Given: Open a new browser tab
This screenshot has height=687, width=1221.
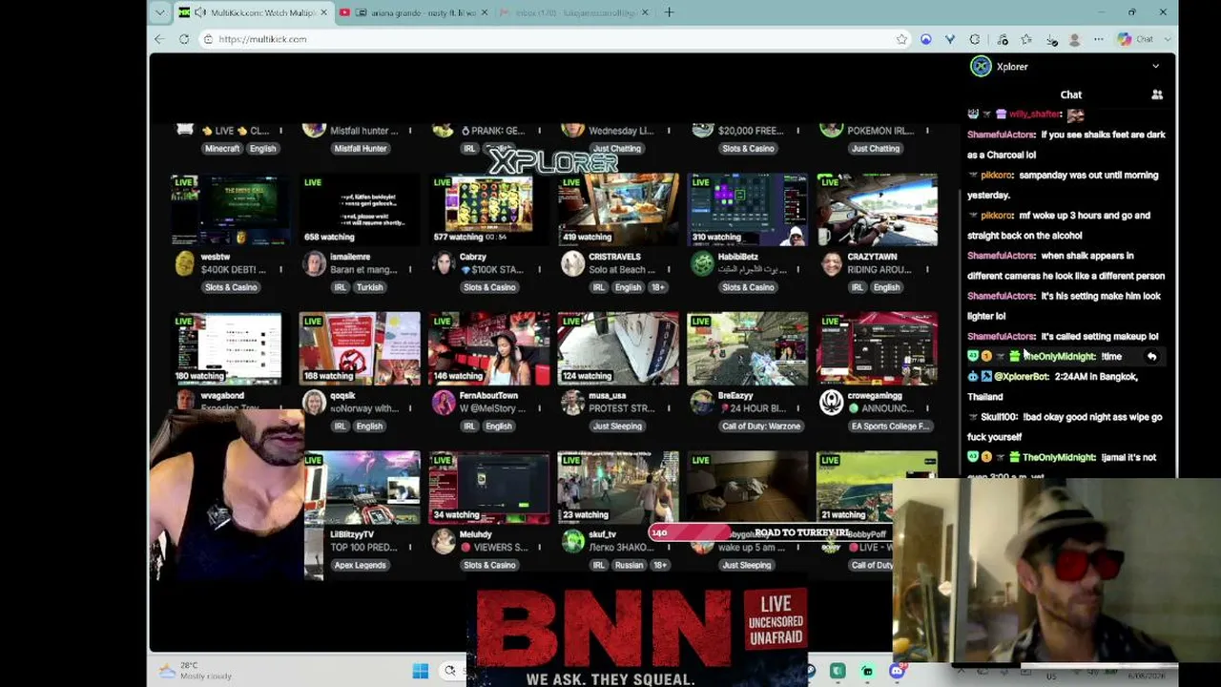Looking at the screenshot, I should (669, 12).
